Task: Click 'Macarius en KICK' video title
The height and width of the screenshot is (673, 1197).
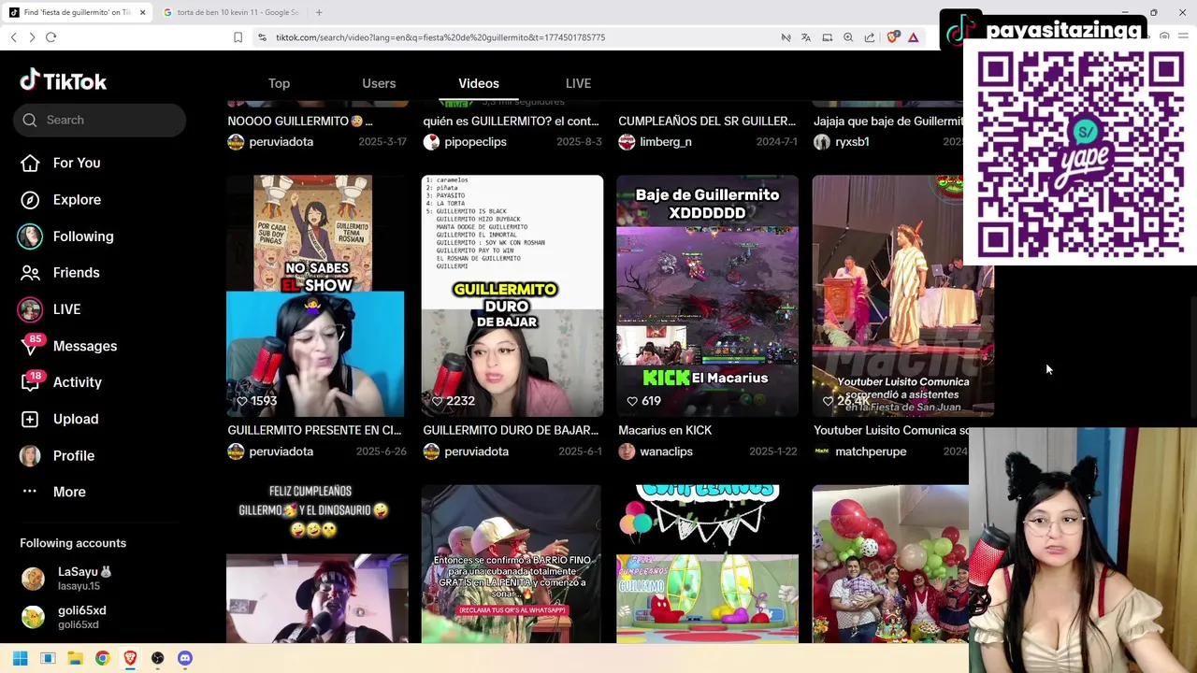Action: click(x=665, y=430)
